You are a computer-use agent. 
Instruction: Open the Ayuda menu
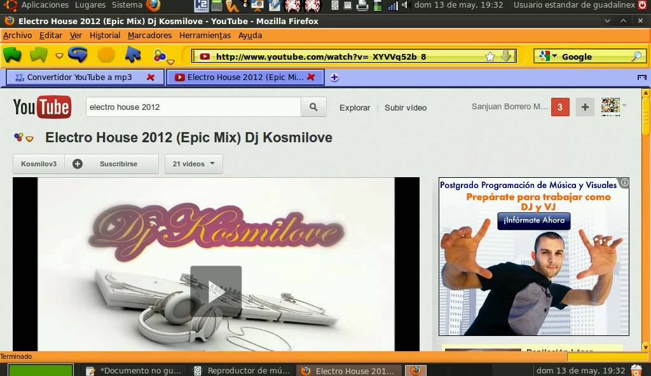(x=250, y=36)
